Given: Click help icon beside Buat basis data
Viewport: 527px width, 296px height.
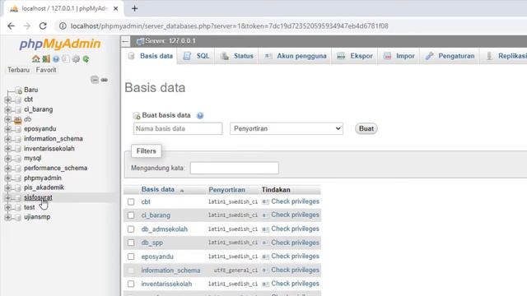Looking at the screenshot, I should 200,115.
